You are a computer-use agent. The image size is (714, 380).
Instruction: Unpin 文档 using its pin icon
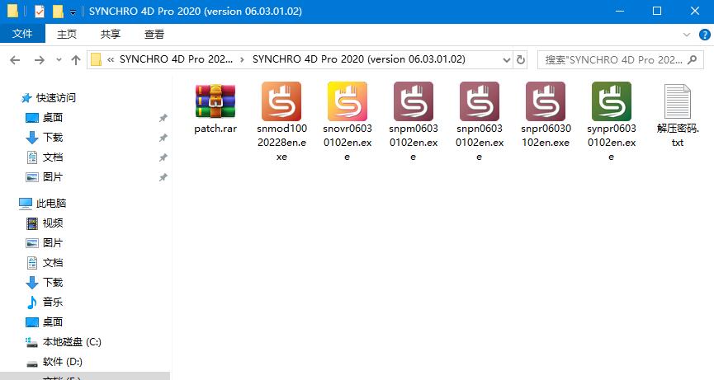[163, 157]
